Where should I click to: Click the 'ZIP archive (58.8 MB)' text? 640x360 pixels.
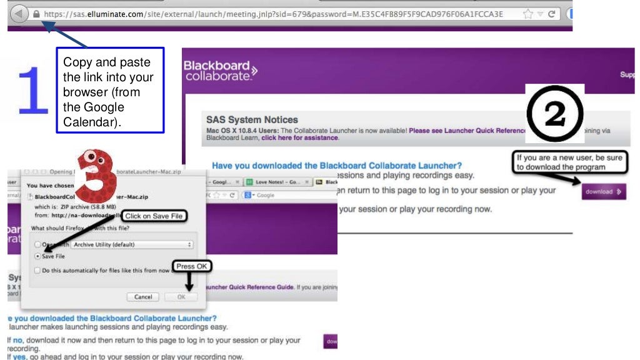(x=88, y=206)
